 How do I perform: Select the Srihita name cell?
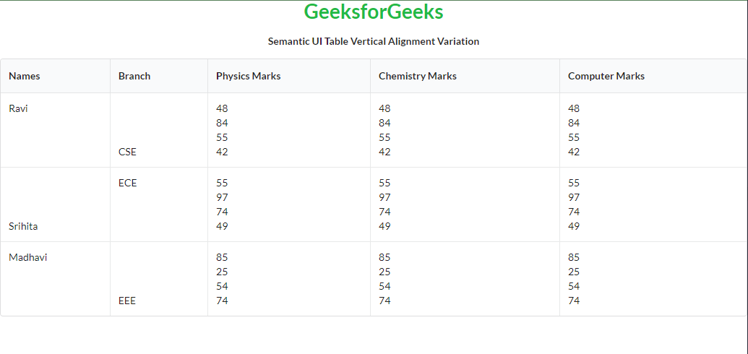tap(23, 226)
